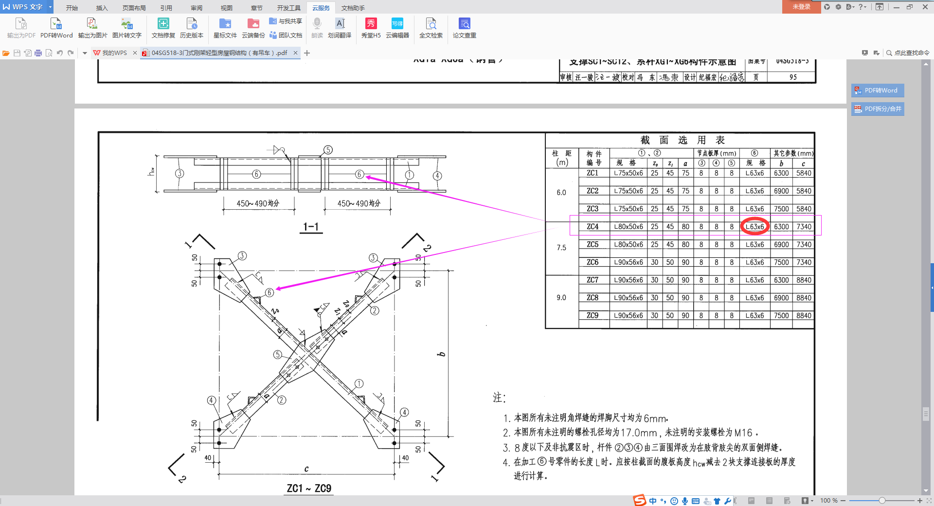Screen dimensions: 934x506
Task: Click the redo arrow icon
Action: pos(71,53)
